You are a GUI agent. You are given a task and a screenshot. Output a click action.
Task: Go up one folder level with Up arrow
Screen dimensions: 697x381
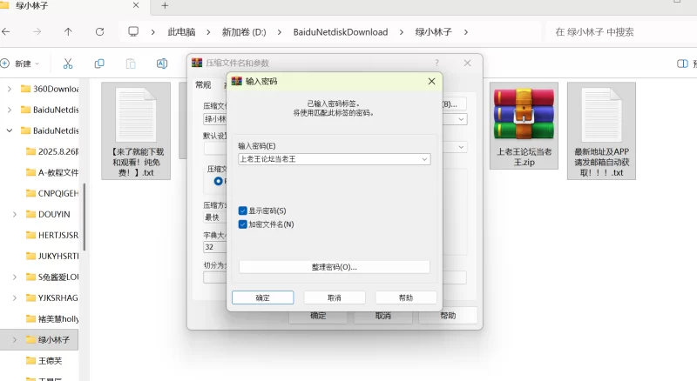(68, 32)
